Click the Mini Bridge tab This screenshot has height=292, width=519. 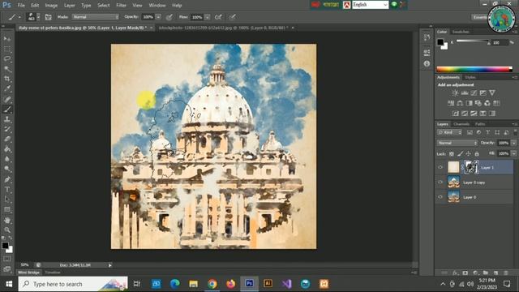29,273
